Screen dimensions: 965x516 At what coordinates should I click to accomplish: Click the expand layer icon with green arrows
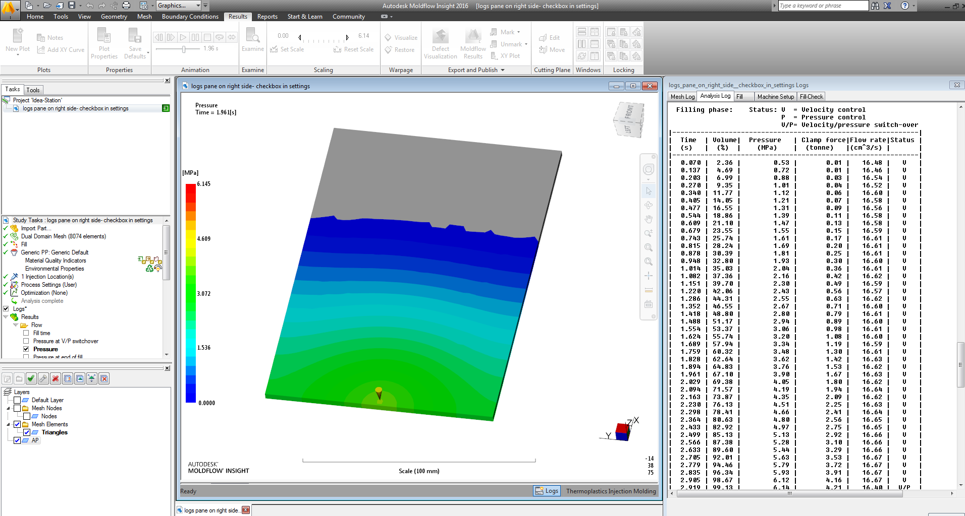(x=92, y=378)
